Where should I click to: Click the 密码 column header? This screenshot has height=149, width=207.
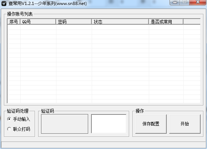[x=74, y=22]
